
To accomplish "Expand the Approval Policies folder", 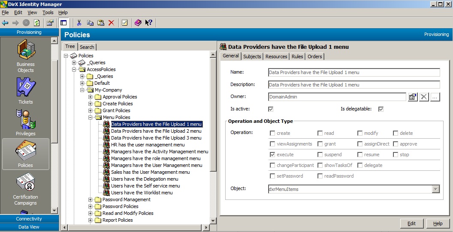I will point(91,97).
